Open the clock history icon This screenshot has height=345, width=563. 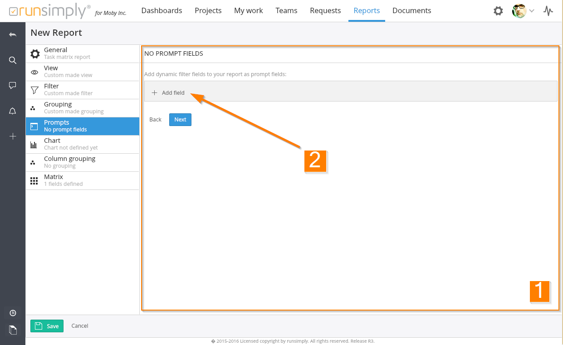pyautogui.click(x=13, y=313)
